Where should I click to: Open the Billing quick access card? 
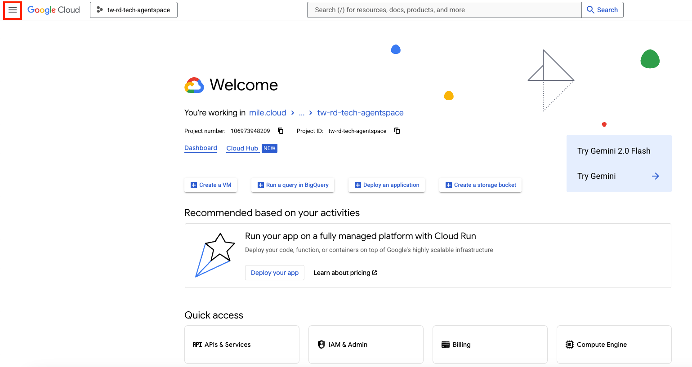490,345
